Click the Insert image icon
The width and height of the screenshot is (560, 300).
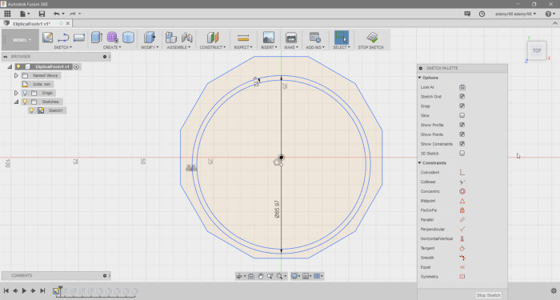point(269,38)
